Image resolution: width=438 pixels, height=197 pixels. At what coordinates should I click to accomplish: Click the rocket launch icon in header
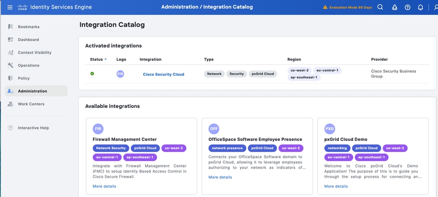395,8
